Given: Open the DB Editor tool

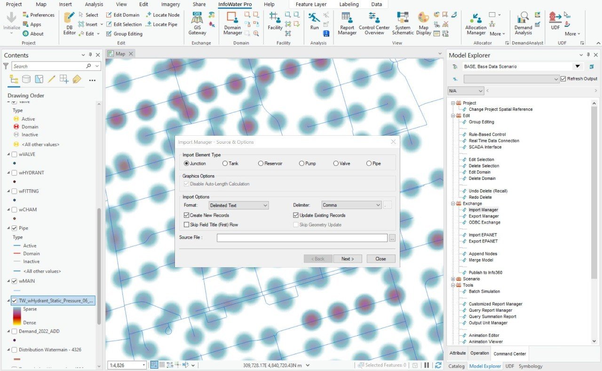Looking at the screenshot, I should tap(70, 23).
